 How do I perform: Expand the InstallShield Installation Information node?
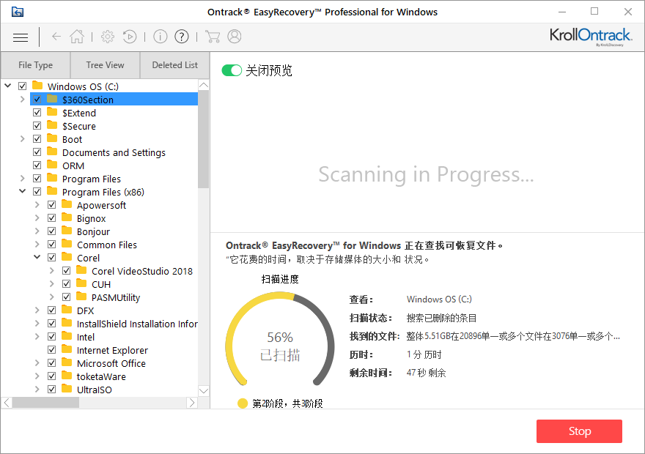pyautogui.click(x=37, y=324)
